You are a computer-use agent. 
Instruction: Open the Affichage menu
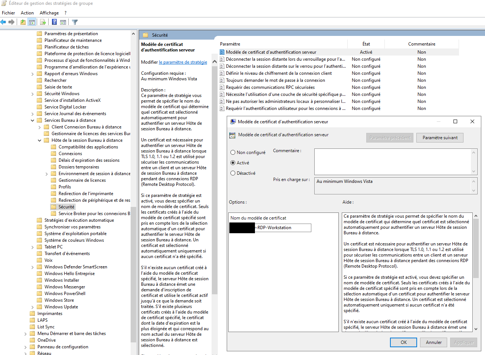coord(49,13)
